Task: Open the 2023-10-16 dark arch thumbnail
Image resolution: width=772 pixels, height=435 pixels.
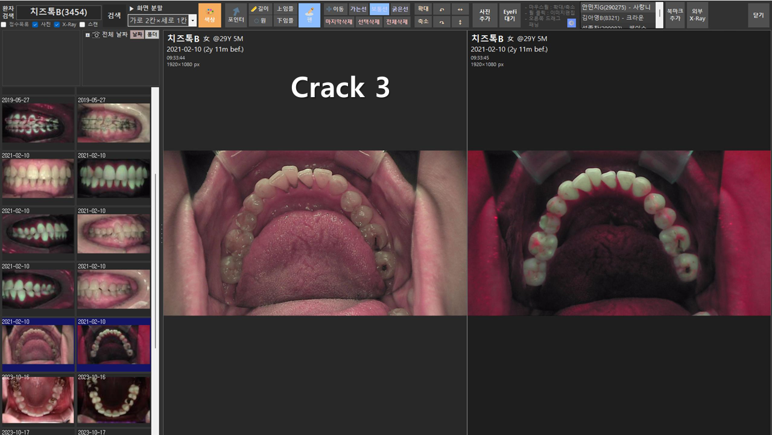Action: (113, 401)
